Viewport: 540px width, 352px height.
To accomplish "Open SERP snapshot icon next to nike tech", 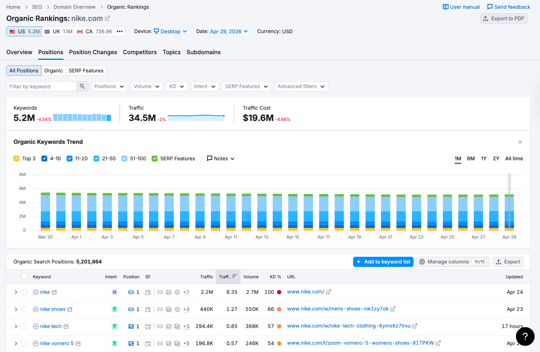I will click(66, 326).
